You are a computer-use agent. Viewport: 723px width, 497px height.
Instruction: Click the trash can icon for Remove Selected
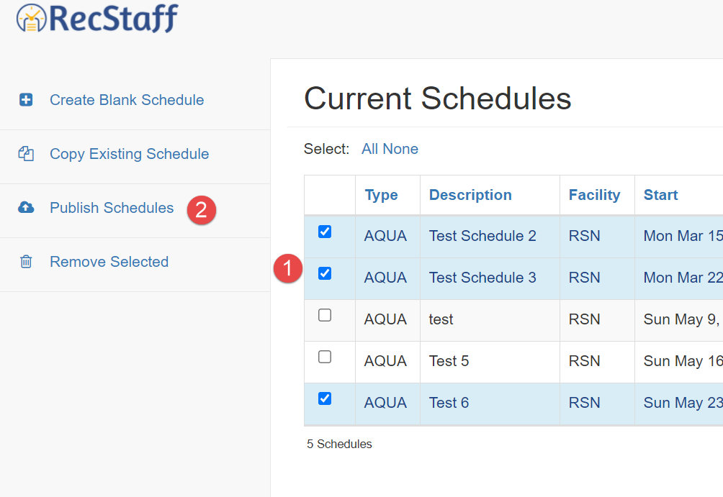tap(26, 262)
